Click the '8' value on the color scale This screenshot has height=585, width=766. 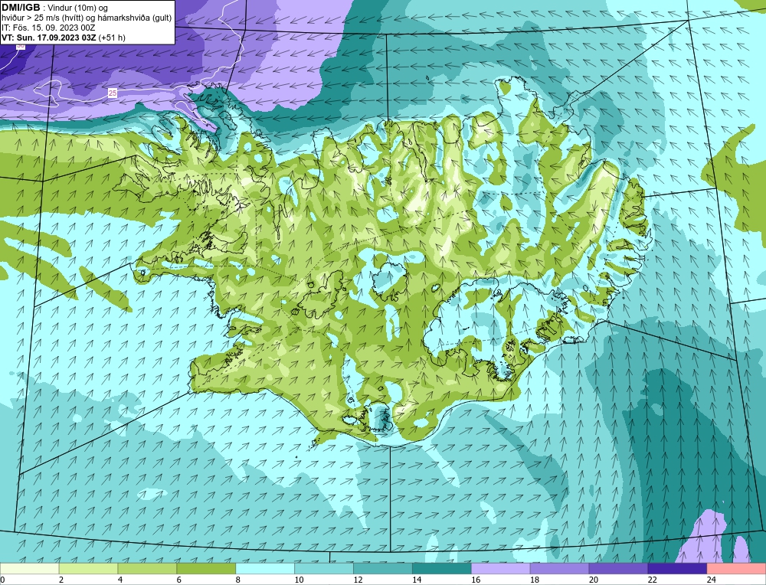click(x=238, y=580)
